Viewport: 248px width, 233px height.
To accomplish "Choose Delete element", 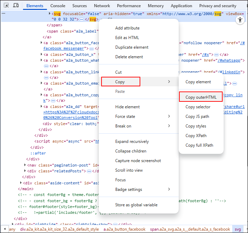I will [x=139, y=57].
